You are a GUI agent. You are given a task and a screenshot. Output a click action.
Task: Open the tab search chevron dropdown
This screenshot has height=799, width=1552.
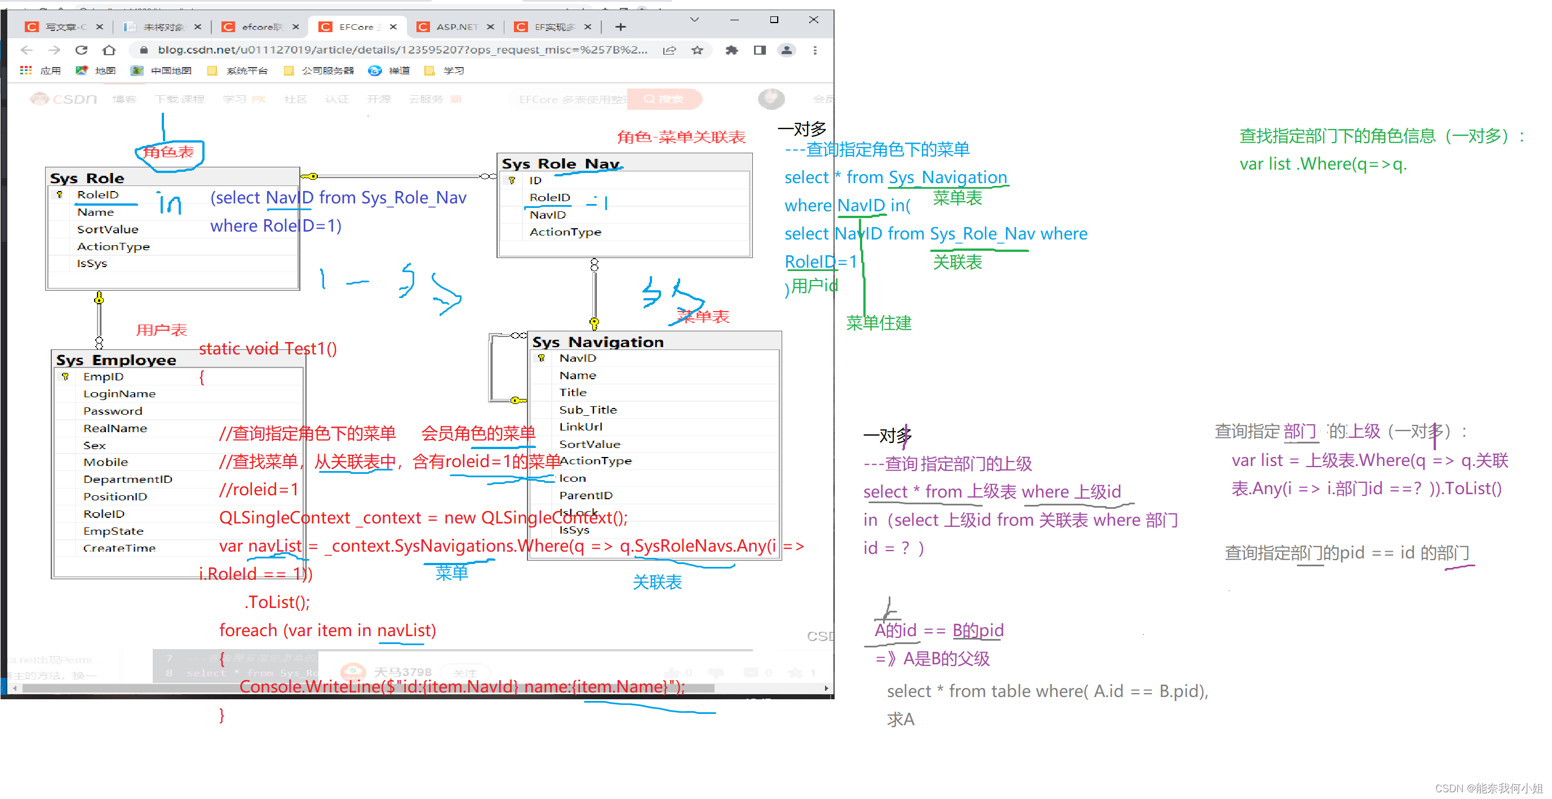694,19
